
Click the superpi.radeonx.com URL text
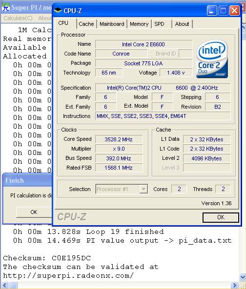[x=68, y=276]
